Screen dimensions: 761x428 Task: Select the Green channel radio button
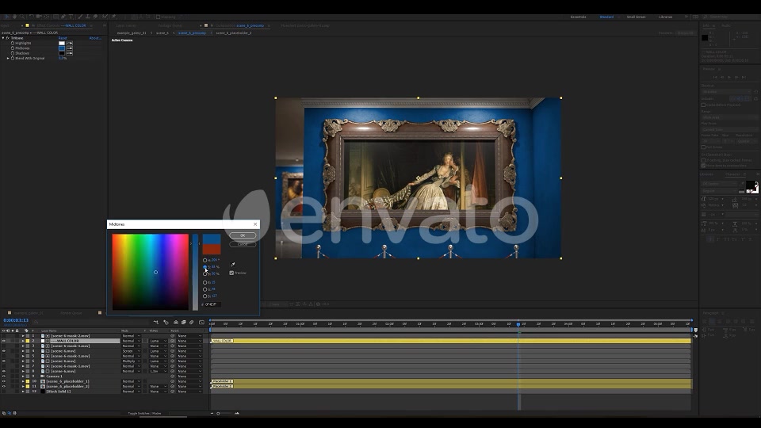205,289
